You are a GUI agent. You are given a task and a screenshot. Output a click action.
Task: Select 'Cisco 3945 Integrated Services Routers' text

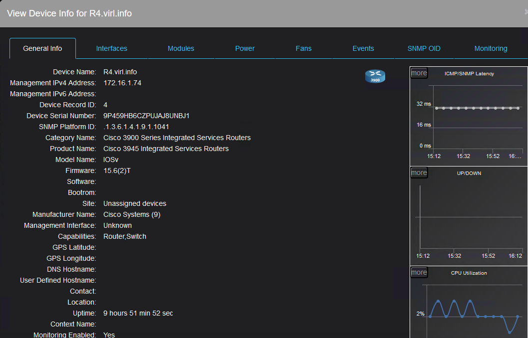166,149
